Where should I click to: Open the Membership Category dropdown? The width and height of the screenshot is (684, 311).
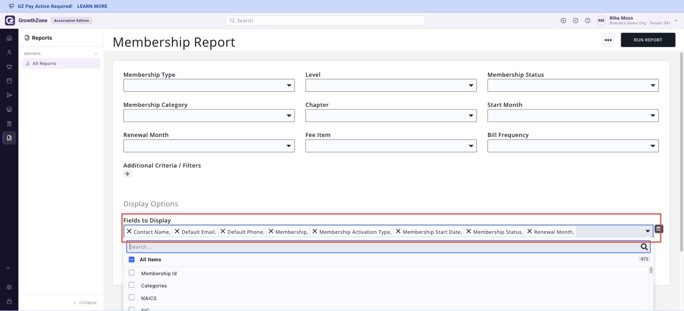[209, 116]
